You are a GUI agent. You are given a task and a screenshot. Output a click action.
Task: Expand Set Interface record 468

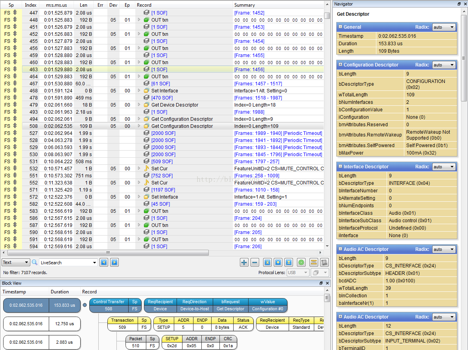click(x=139, y=90)
